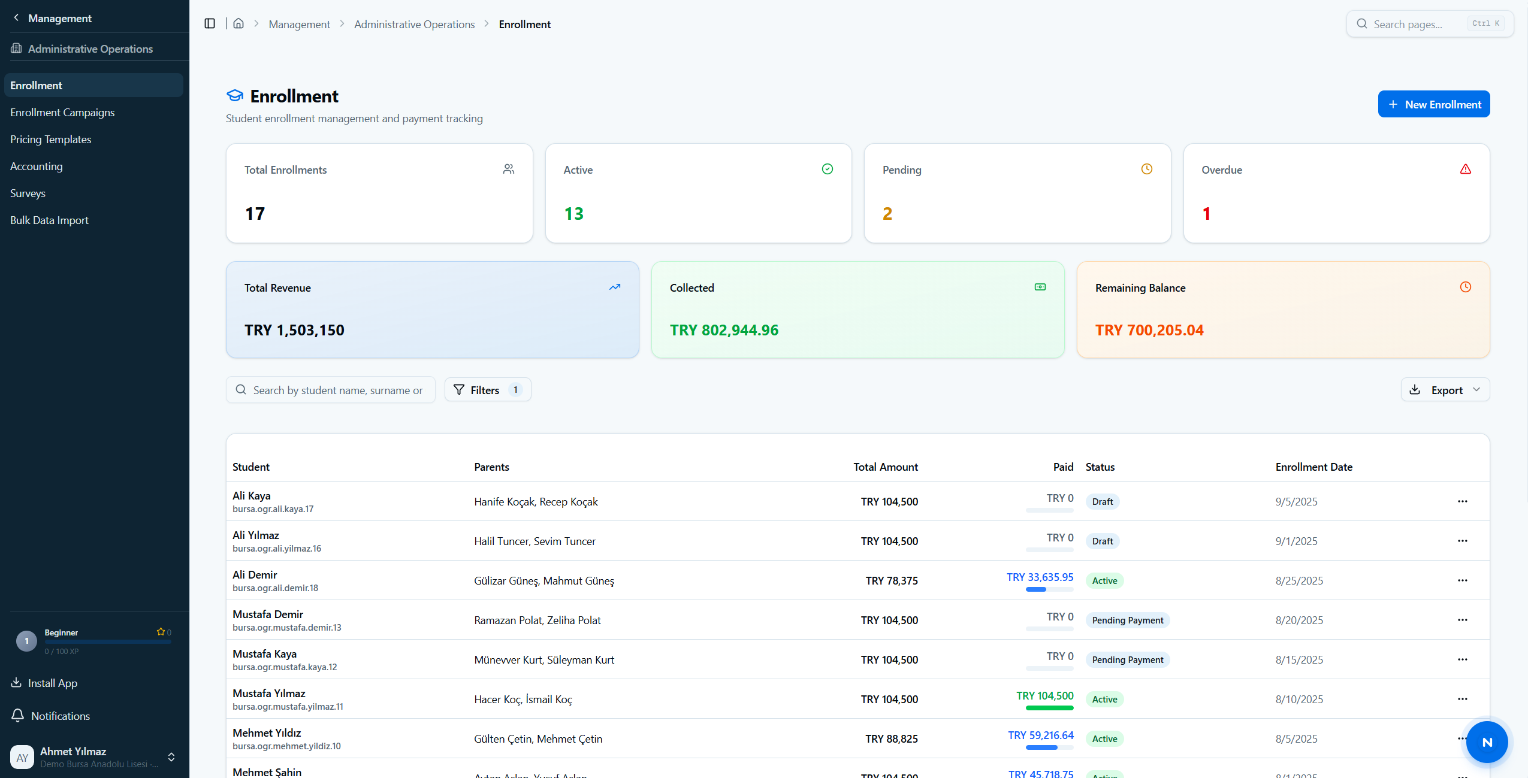Click the Total Revenue trend arrow icon

615,287
